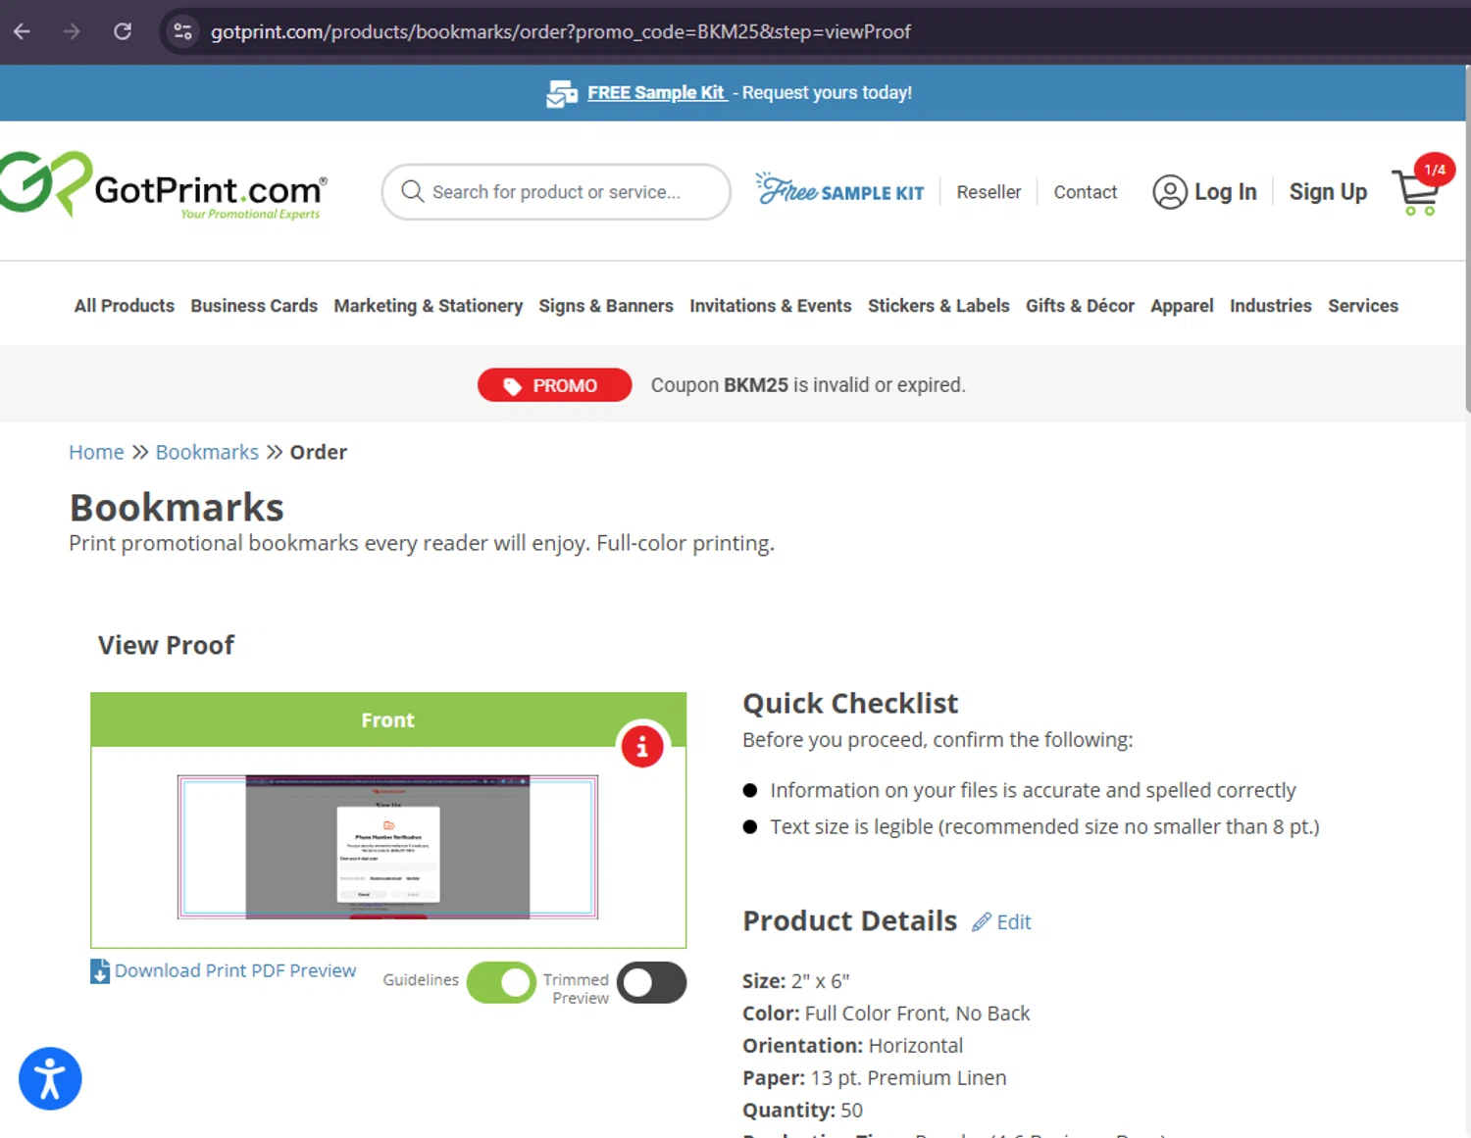Go to Home breadcrumb link
This screenshot has width=1471, height=1138.
coord(96,452)
